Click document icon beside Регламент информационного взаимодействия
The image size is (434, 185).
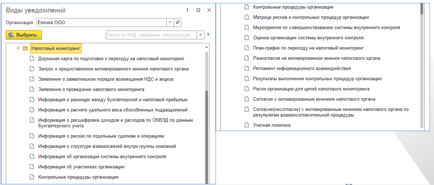[247, 69]
